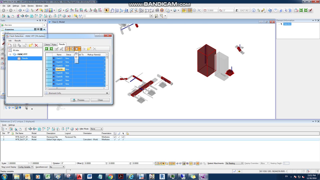Open the folder icon in job toolbar
The height and width of the screenshot is (180, 320).
[31, 45]
